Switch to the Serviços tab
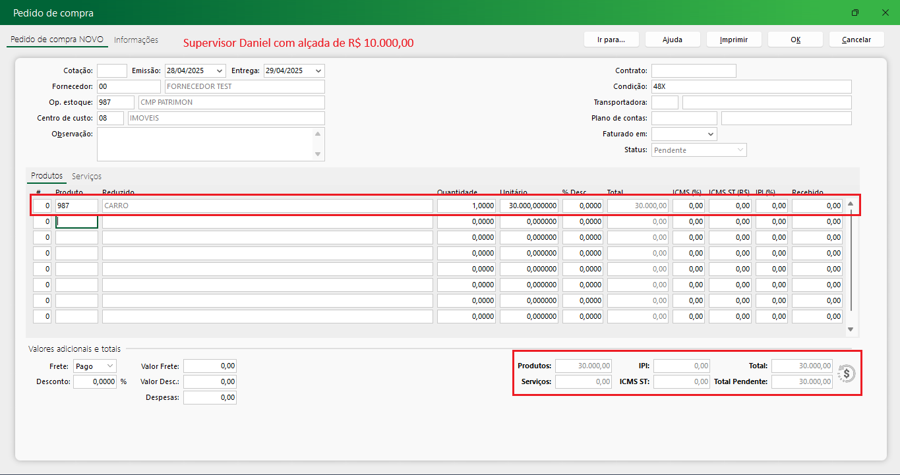 (x=86, y=177)
